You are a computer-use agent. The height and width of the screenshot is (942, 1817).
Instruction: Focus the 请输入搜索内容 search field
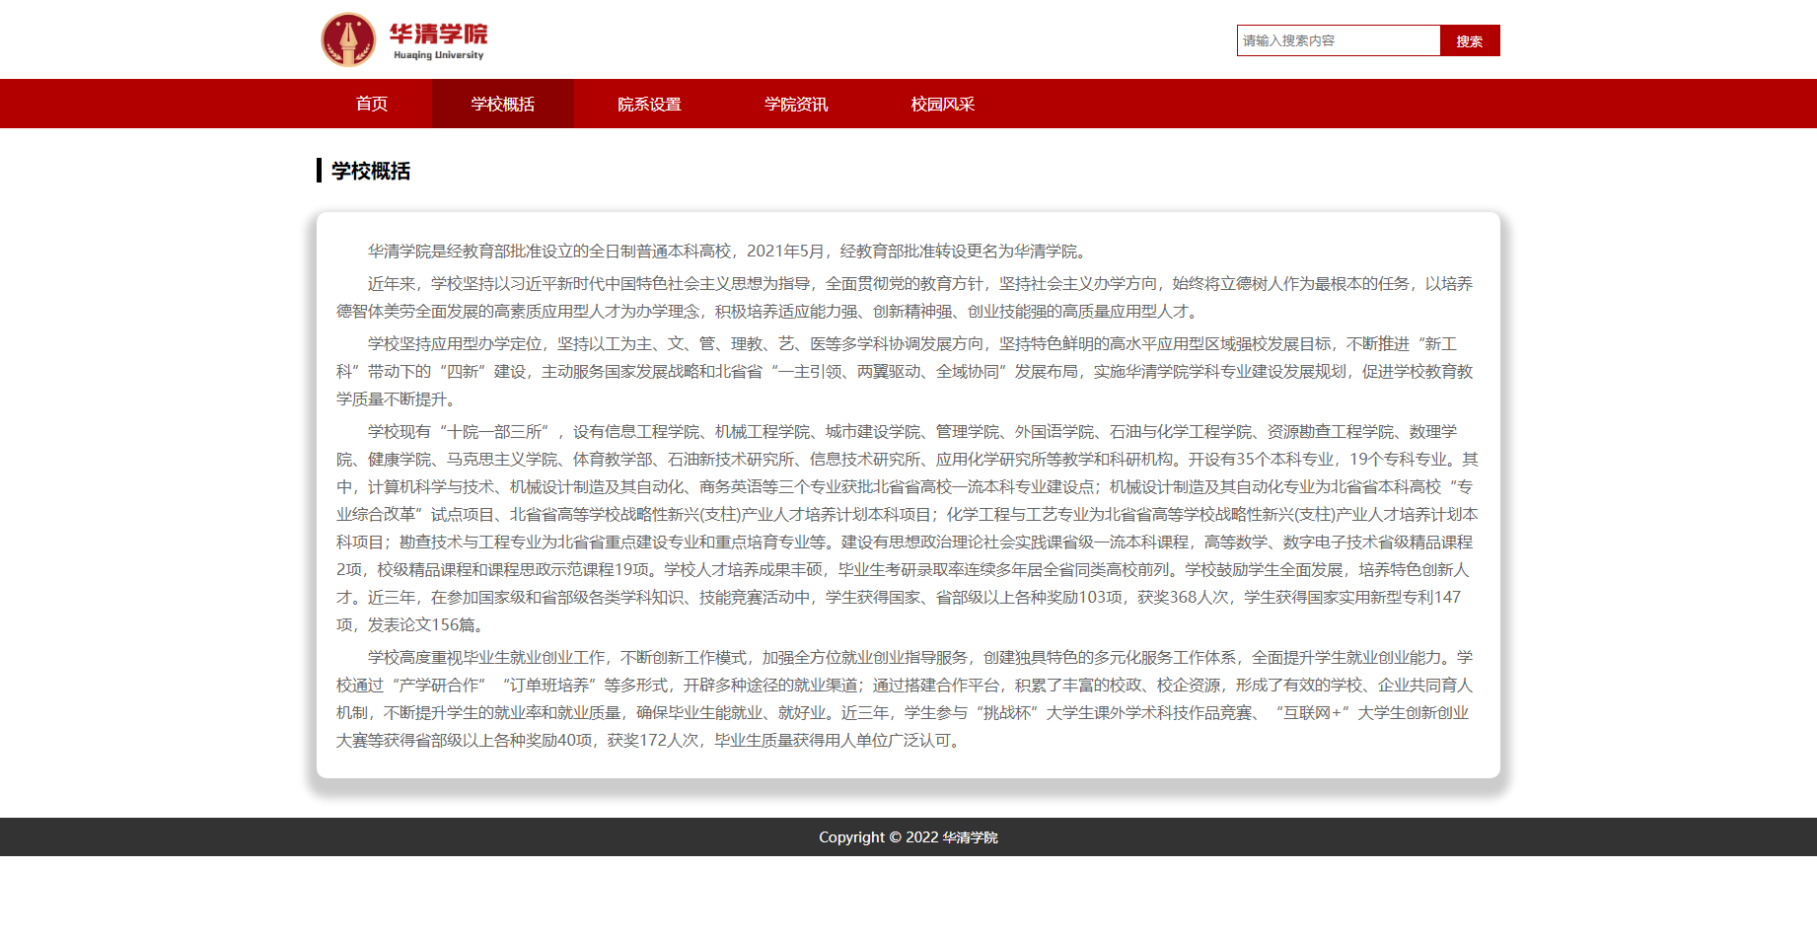coord(1339,40)
